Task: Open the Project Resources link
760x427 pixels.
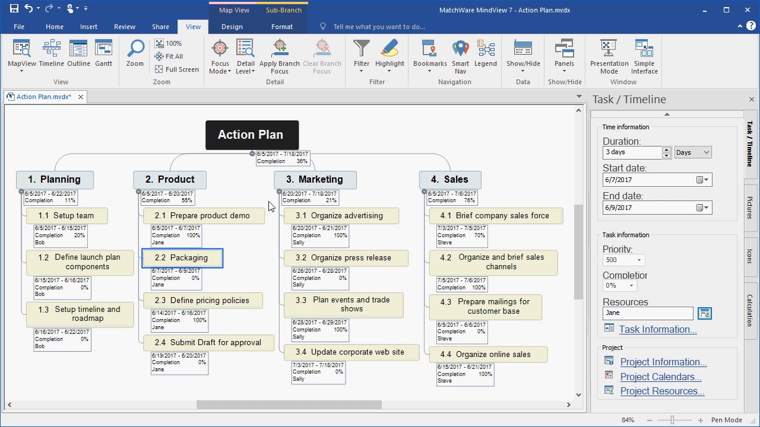Action: [x=663, y=391]
